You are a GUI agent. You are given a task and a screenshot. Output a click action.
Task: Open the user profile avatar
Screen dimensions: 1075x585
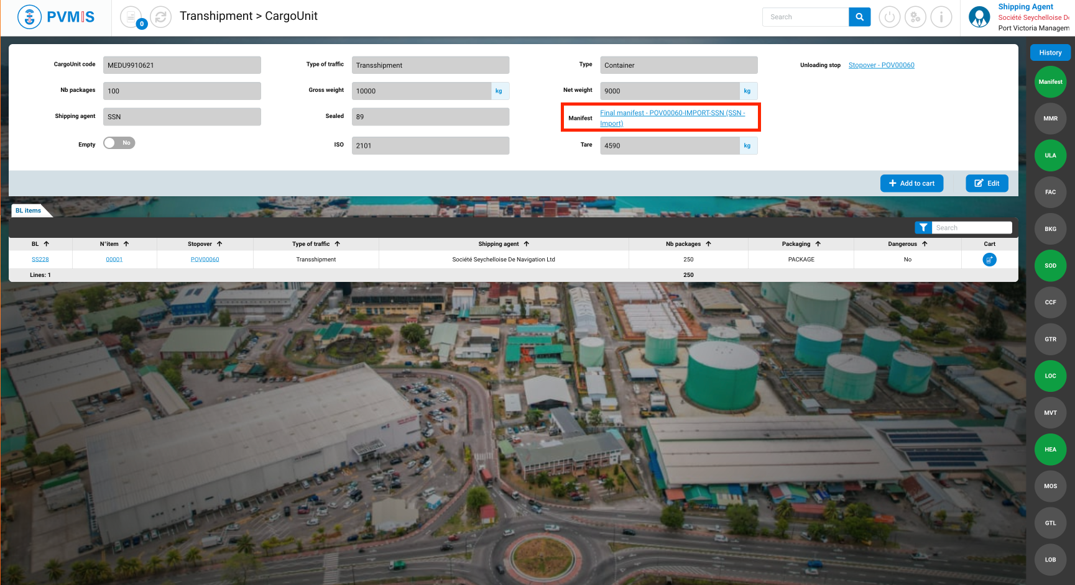coord(979,17)
